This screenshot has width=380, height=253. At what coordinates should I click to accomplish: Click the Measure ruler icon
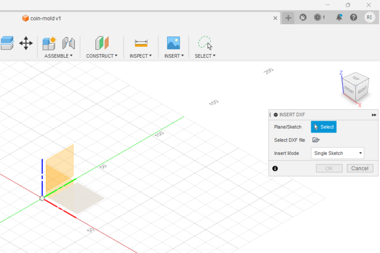(x=141, y=43)
